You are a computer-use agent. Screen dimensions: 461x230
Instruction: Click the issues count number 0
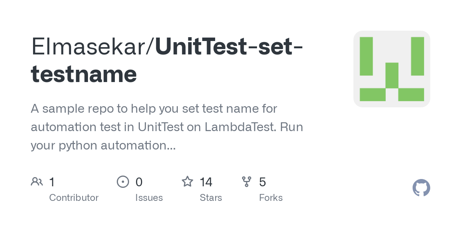pos(139,182)
